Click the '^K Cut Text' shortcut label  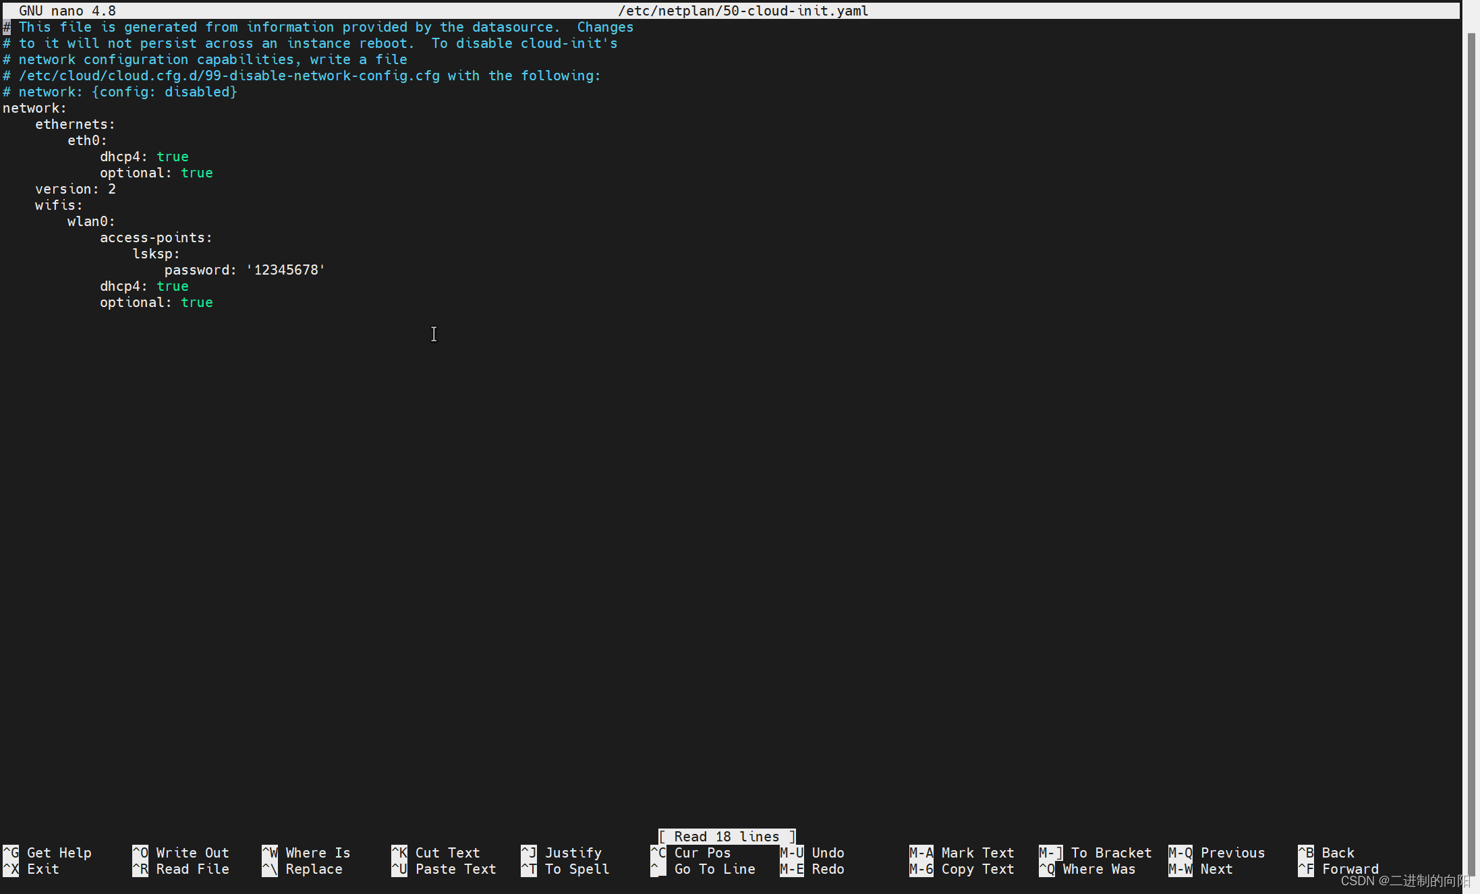pyautogui.click(x=436, y=853)
